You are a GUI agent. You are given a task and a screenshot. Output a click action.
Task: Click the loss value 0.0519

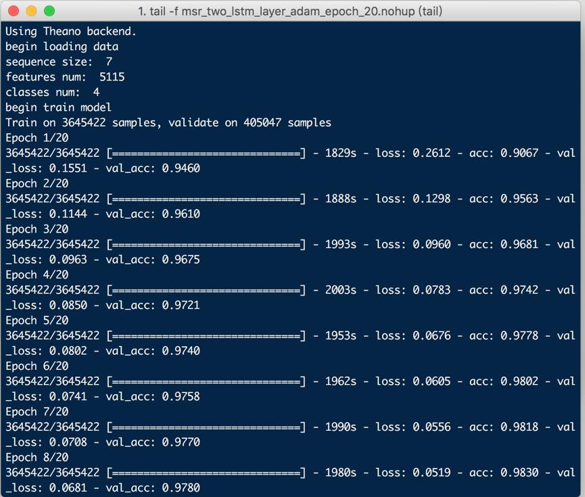431,473
